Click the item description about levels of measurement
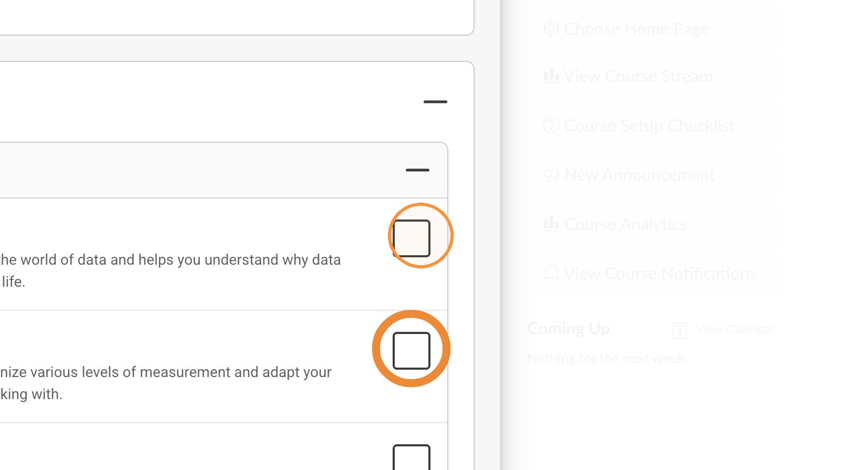The height and width of the screenshot is (470, 841). click(166, 383)
